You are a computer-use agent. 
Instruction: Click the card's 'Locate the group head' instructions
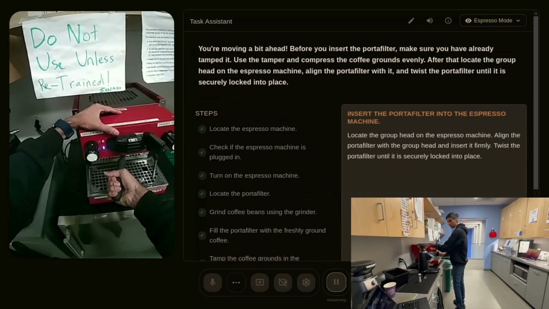coord(434,145)
